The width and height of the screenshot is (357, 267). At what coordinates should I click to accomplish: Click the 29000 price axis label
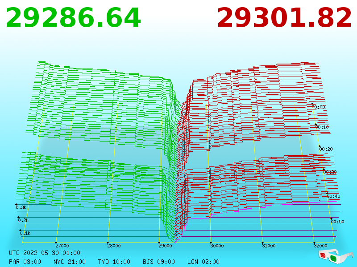pos(165,246)
